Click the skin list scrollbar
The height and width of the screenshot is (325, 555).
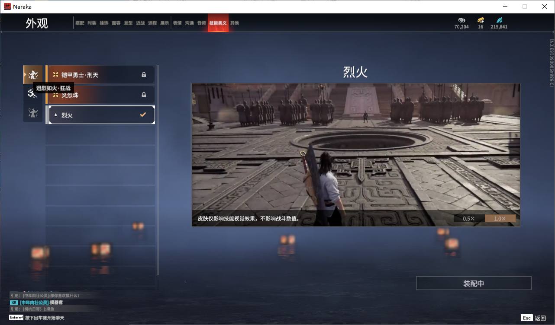[x=158, y=170]
